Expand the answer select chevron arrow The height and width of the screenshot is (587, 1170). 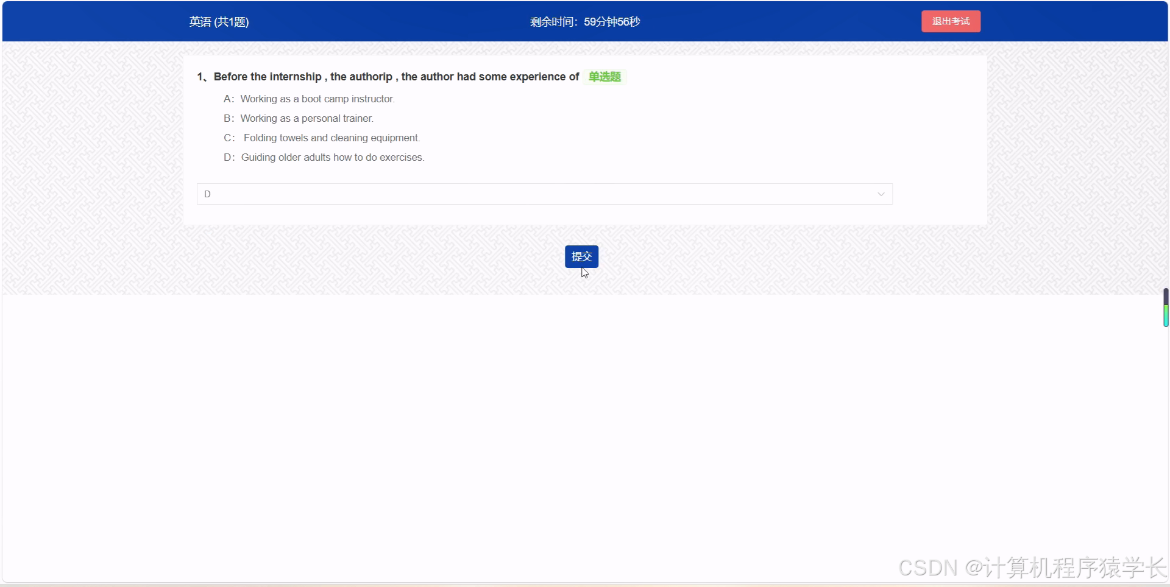(x=881, y=194)
